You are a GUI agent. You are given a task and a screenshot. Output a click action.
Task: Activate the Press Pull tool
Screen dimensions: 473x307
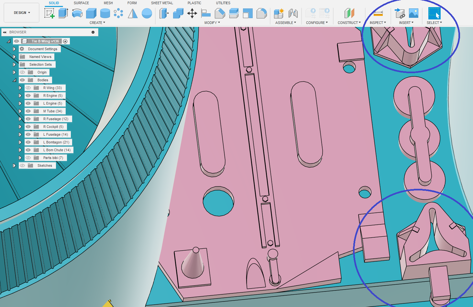[x=164, y=13]
